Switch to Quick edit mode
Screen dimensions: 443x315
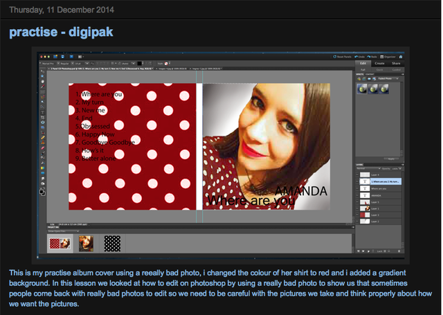(379, 70)
